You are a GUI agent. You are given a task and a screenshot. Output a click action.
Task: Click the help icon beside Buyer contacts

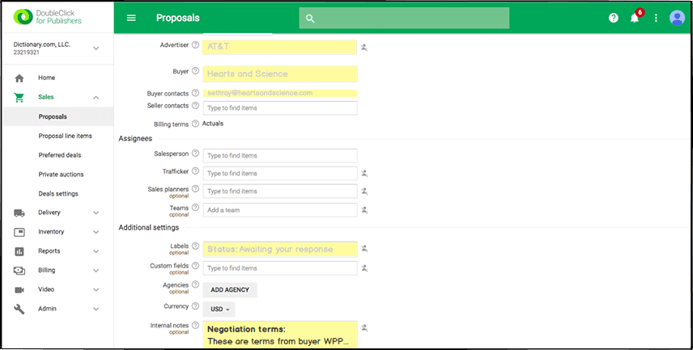click(x=195, y=94)
